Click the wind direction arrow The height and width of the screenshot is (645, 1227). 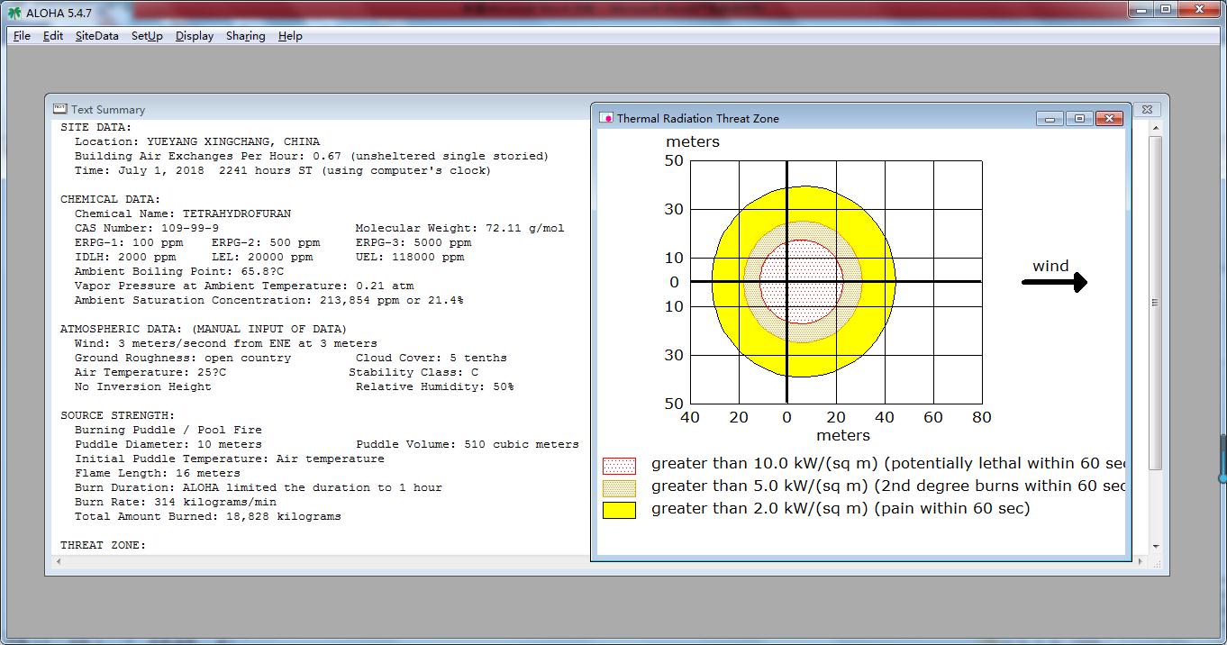click(x=1054, y=283)
